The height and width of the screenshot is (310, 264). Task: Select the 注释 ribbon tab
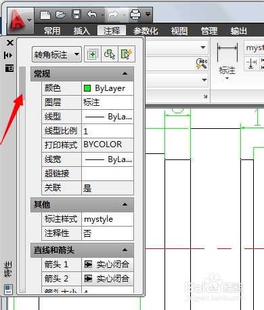pos(112,31)
